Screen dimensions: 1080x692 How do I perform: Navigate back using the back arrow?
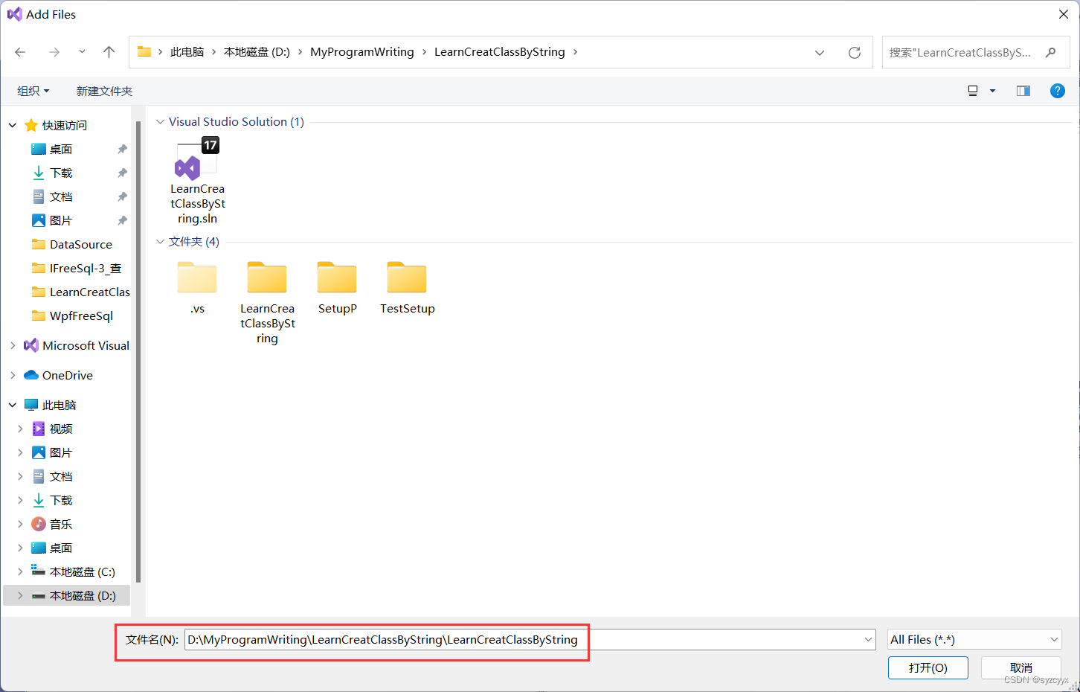(19, 51)
